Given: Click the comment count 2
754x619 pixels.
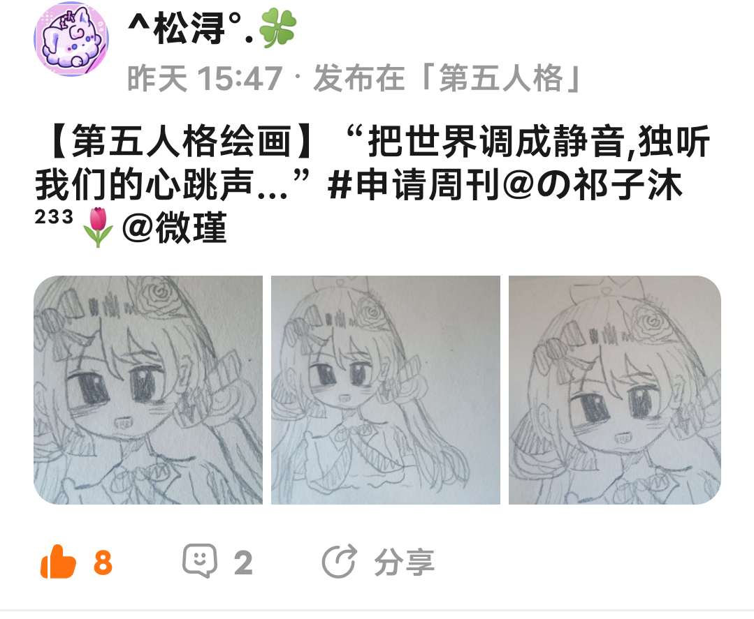Looking at the screenshot, I should click(243, 562).
